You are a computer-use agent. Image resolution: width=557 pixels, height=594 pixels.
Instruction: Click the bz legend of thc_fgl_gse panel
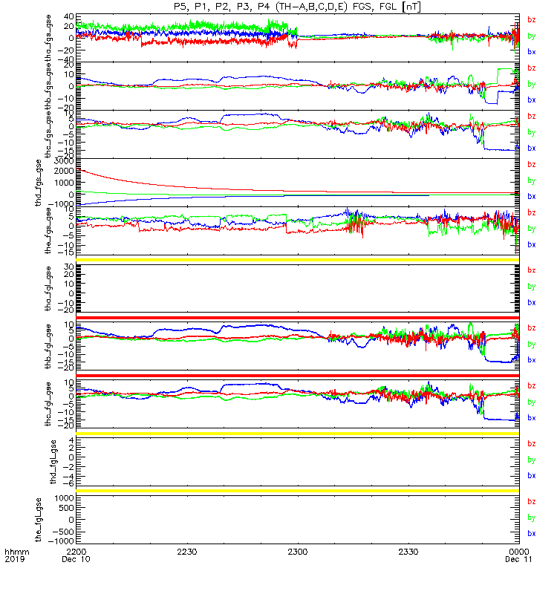point(532,385)
